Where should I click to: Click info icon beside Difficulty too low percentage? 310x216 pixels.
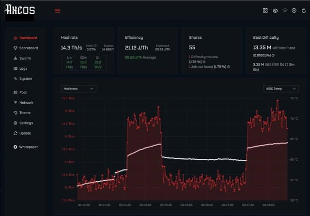[x=204, y=62]
